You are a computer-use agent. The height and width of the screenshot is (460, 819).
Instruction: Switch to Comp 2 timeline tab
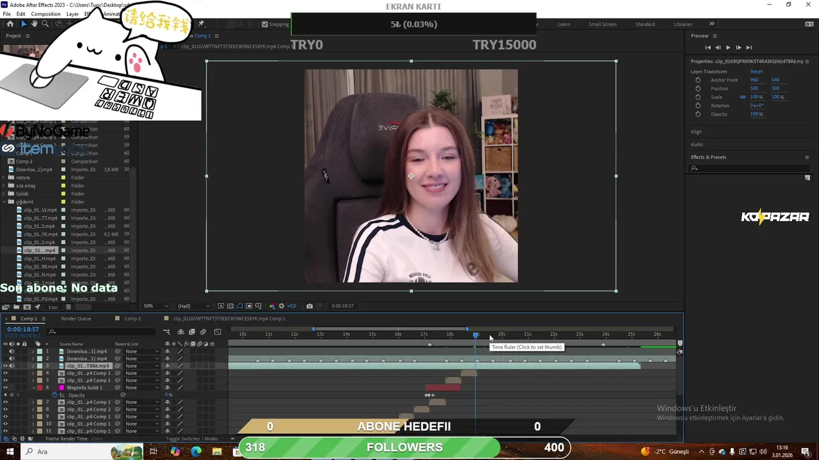click(x=132, y=319)
